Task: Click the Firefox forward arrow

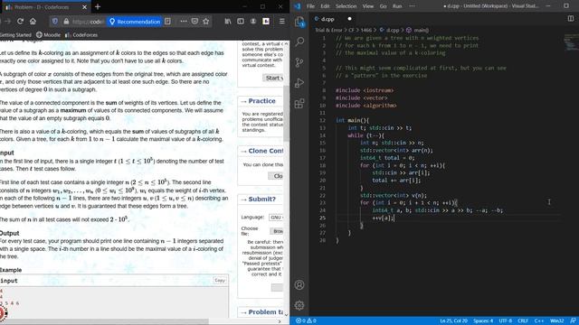Action: pos(7,22)
